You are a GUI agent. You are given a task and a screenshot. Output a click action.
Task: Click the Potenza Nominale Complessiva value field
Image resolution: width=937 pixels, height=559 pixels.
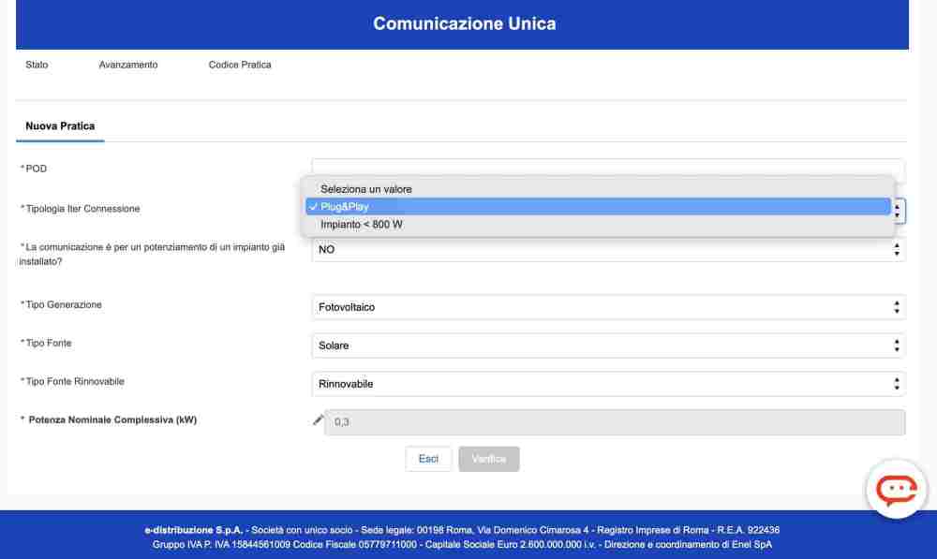tap(614, 422)
